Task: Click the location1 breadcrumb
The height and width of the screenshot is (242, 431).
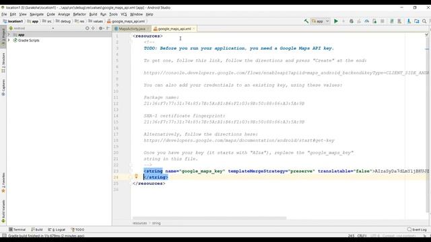Action: (x=13, y=21)
